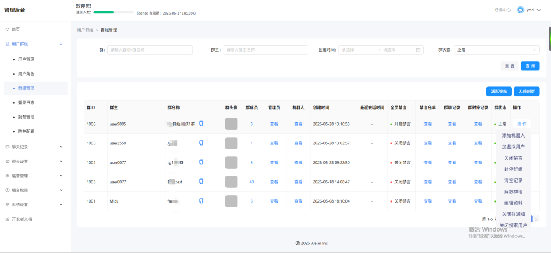
Task: Open the 群状态 dropdown showing 正常
Action: tap(497, 50)
